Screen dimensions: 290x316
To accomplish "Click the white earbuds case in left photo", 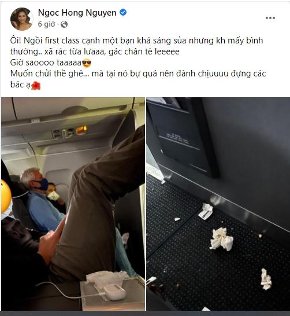I will pos(114,292).
